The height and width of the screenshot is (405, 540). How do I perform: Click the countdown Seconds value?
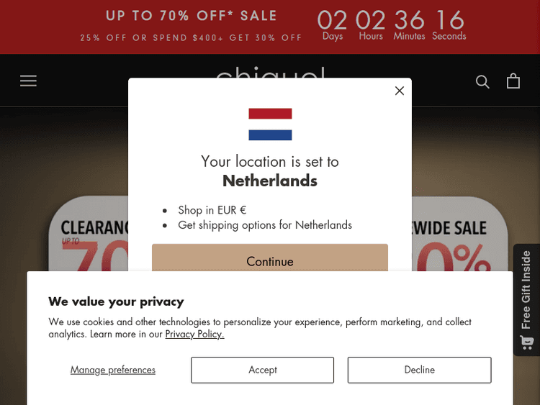[x=449, y=20]
